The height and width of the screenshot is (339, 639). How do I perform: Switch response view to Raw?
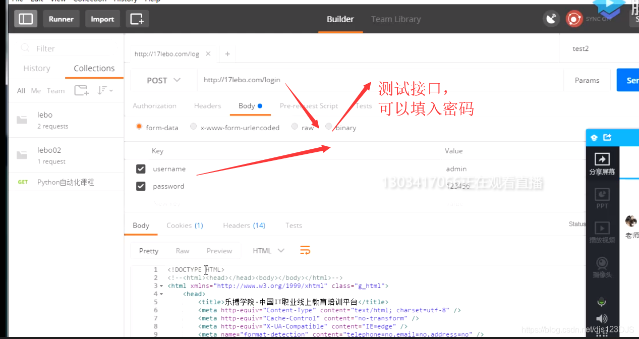(x=183, y=251)
